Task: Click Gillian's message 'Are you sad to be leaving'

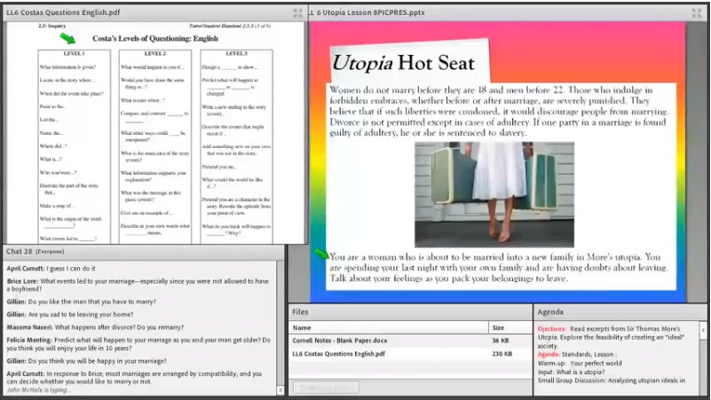Action: click(x=70, y=314)
